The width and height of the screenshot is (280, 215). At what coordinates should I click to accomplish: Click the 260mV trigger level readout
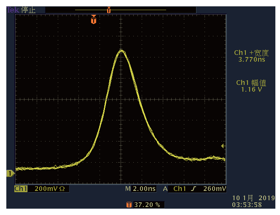pyautogui.click(x=215, y=189)
